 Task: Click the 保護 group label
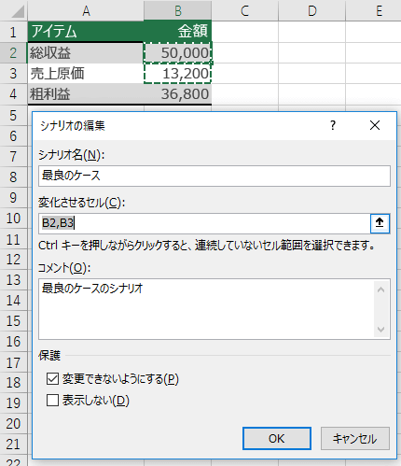49,356
